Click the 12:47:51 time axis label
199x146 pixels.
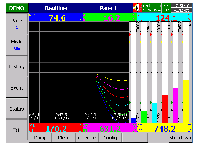61,115
